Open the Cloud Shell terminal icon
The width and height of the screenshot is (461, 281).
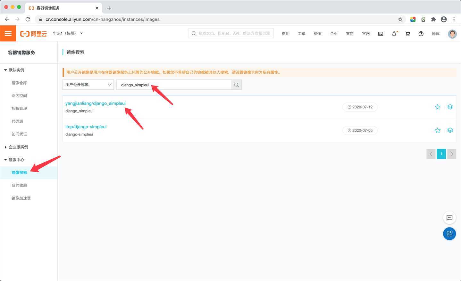pyautogui.click(x=381, y=34)
